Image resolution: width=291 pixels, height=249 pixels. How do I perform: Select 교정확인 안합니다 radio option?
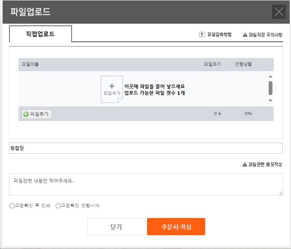[x=58, y=206]
